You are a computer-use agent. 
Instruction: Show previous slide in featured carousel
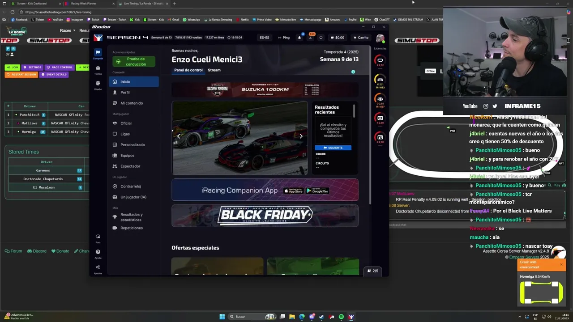(x=178, y=136)
